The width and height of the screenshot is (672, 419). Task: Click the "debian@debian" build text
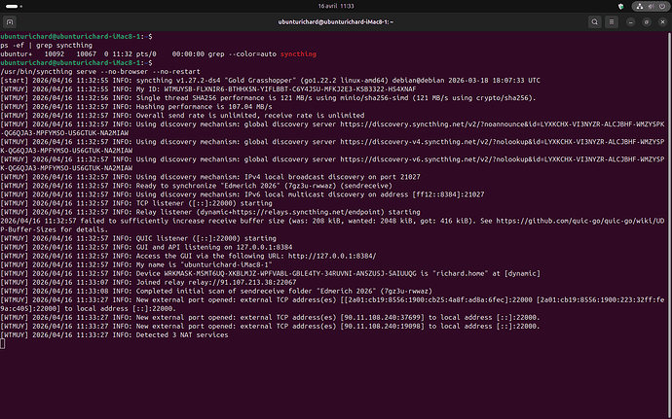[x=417, y=80]
